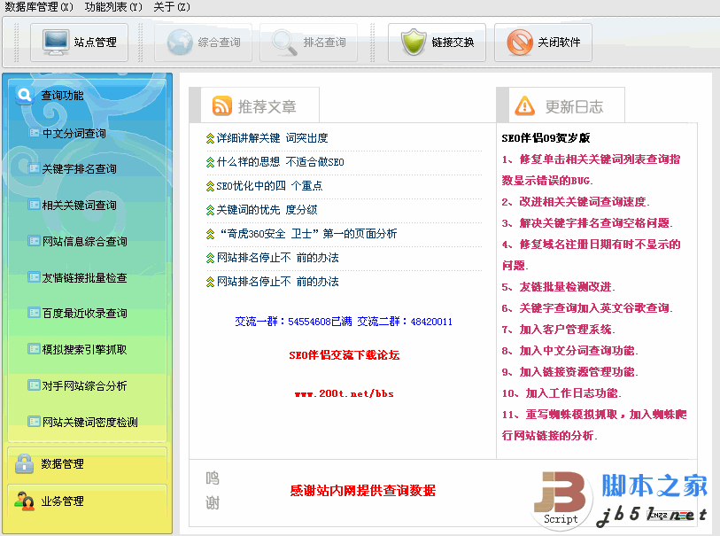Click the SEO伴侣09贺岁版 heading
The image size is (720, 536).
pyautogui.click(x=546, y=138)
